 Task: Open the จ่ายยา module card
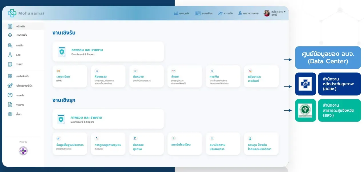point(185,76)
